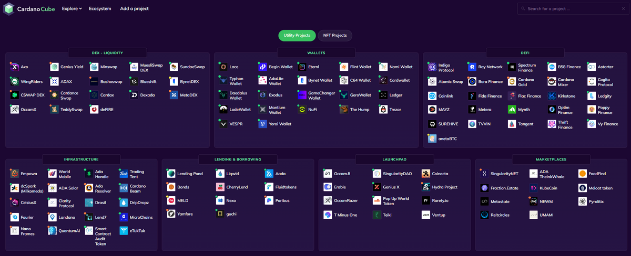Click the Lace wallet icon
Viewport: 631px width, 256px height.
(223, 67)
